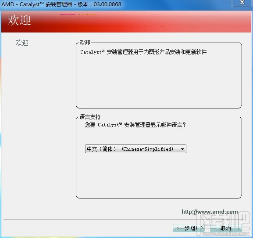The image size is (253, 238).
Task: Select the 欢迎 step in the sidebar
Action: click(22, 43)
